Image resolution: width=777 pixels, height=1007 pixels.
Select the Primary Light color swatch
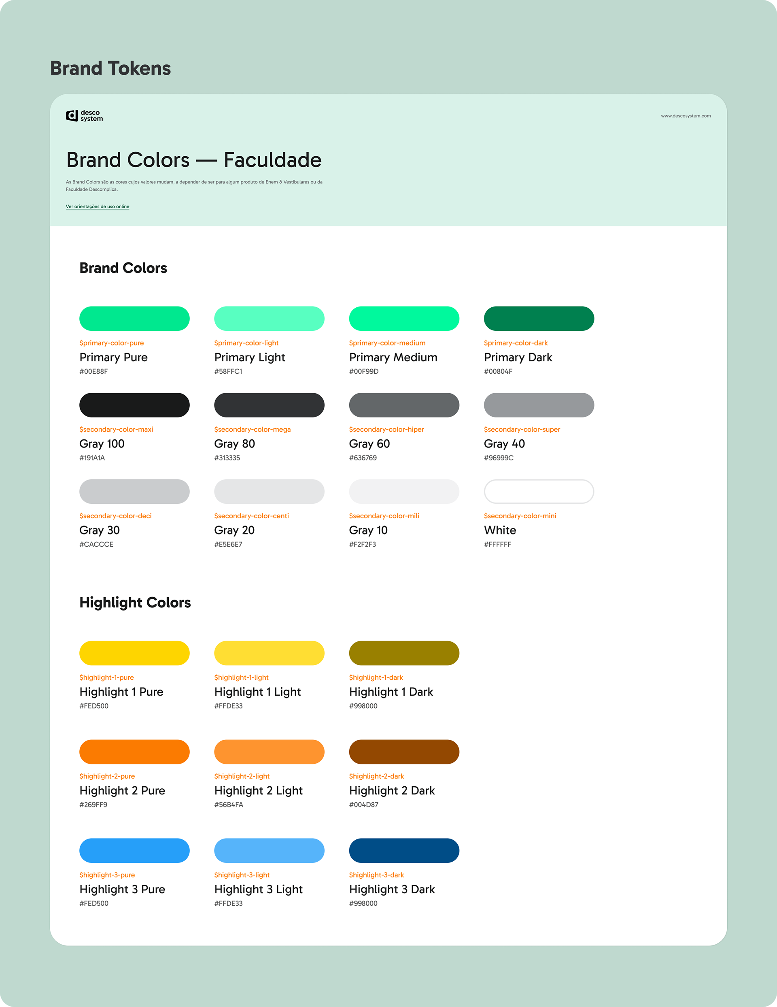tap(269, 318)
